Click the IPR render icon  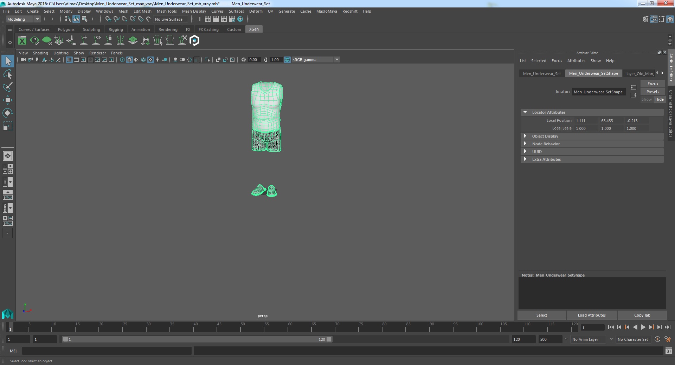click(224, 19)
